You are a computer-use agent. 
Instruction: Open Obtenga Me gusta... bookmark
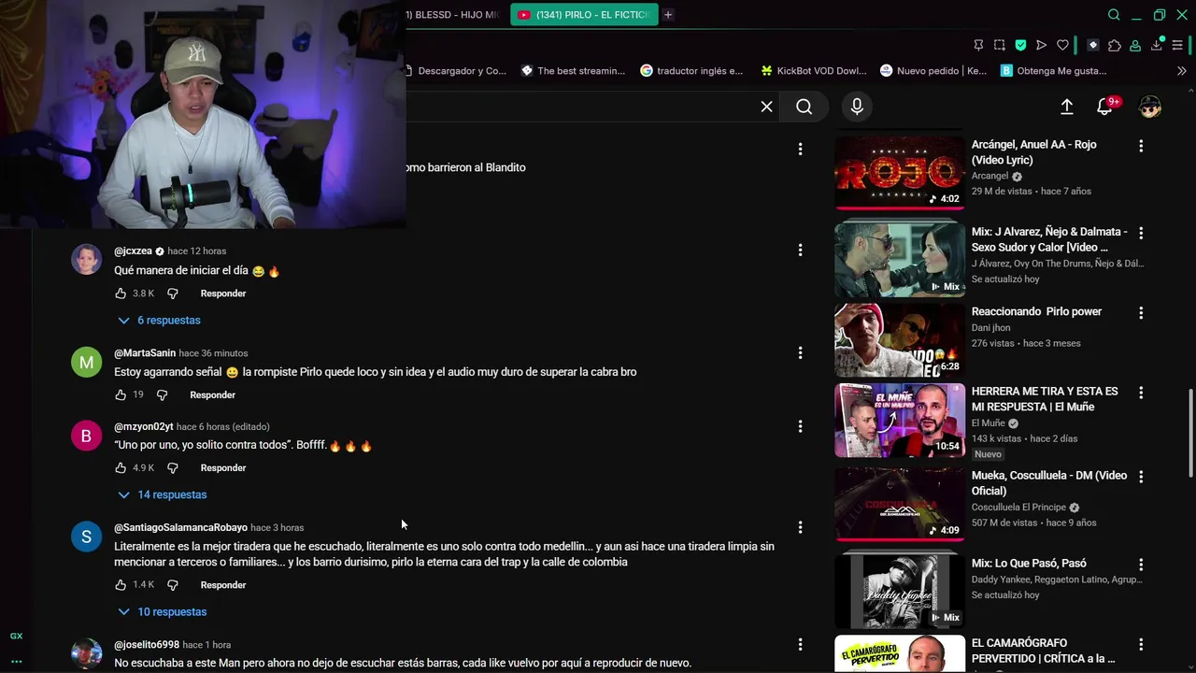coord(1054,70)
